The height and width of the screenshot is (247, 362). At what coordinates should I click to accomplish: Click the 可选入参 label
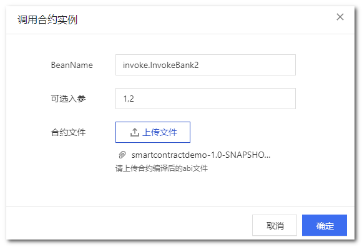[68, 99]
